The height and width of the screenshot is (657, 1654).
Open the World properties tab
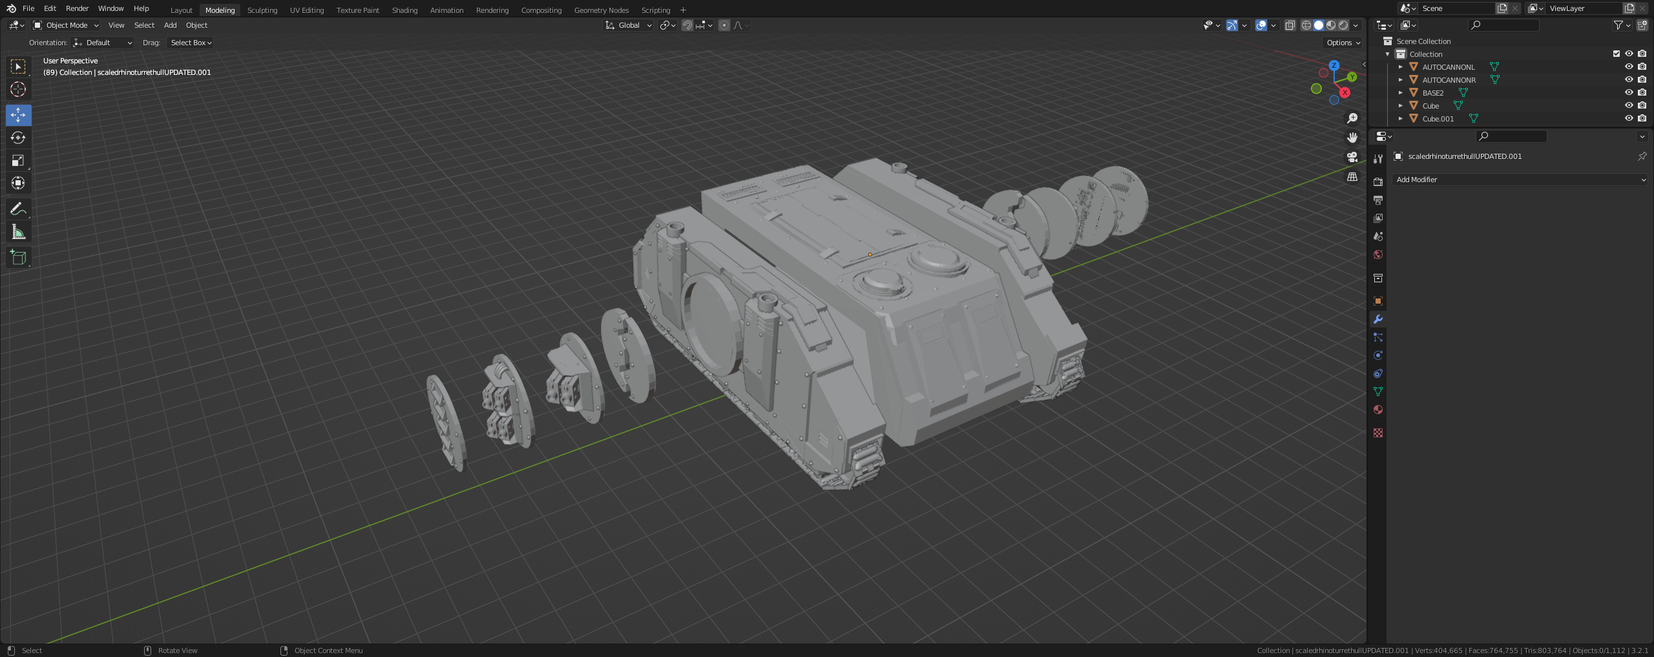click(x=1378, y=255)
